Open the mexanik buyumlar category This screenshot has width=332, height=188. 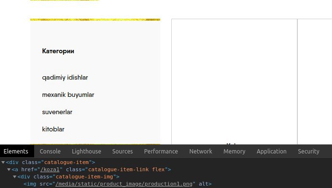[68, 95]
